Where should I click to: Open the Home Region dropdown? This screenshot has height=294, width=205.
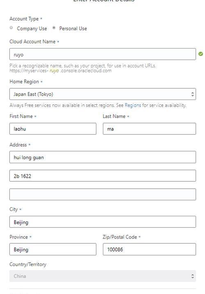(x=102, y=94)
